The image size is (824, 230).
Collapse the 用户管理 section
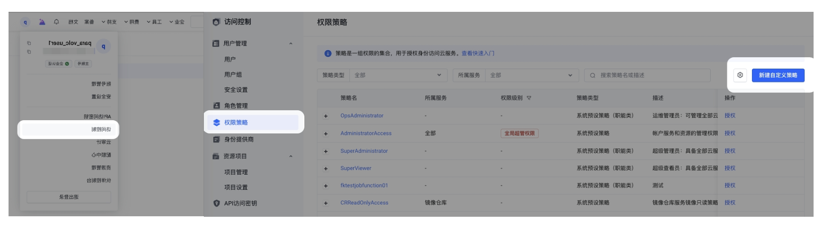click(291, 44)
